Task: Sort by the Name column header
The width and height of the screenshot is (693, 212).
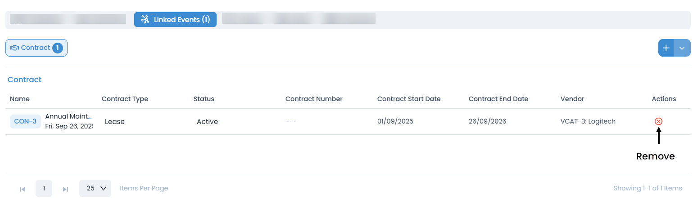Action: [x=20, y=99]
